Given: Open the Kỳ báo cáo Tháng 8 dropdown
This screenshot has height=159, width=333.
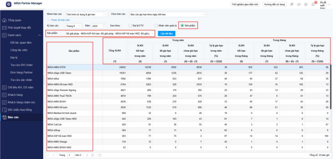Looking at the screenshot, I should click(x=73, y=26).
